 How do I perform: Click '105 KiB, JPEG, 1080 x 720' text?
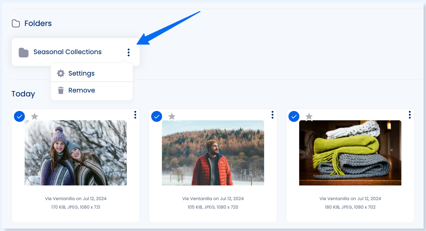click(213, 207)
